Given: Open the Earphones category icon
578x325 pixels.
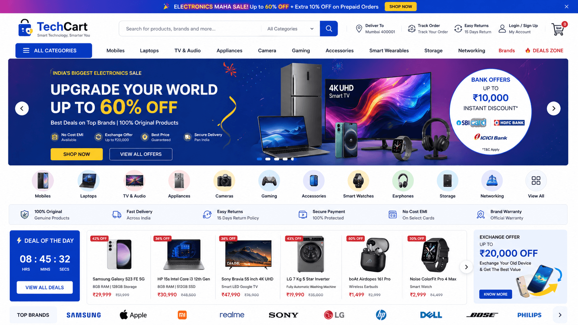Looking at the screenshot, I should pos(403,181).
